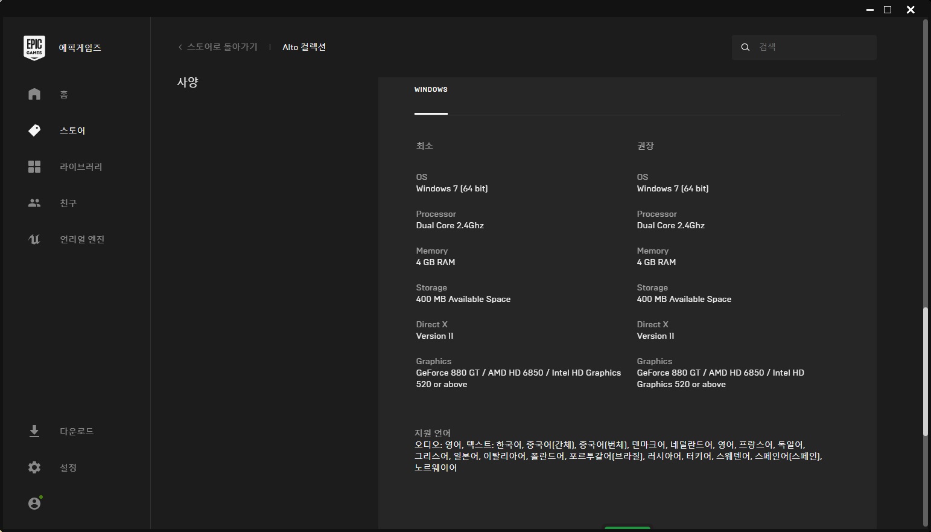
Task: Click minimum OS value Windows 7 (64 bit)
Action: point(452,188)
